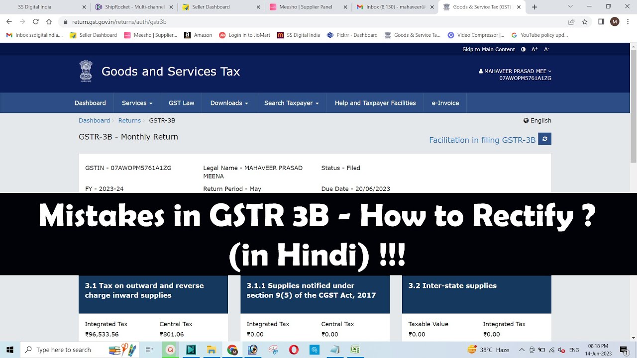The height and width of the screenshot is (358, 637).
Task: Open Help and Taxpayer Facilities
Action: point(375,103)
